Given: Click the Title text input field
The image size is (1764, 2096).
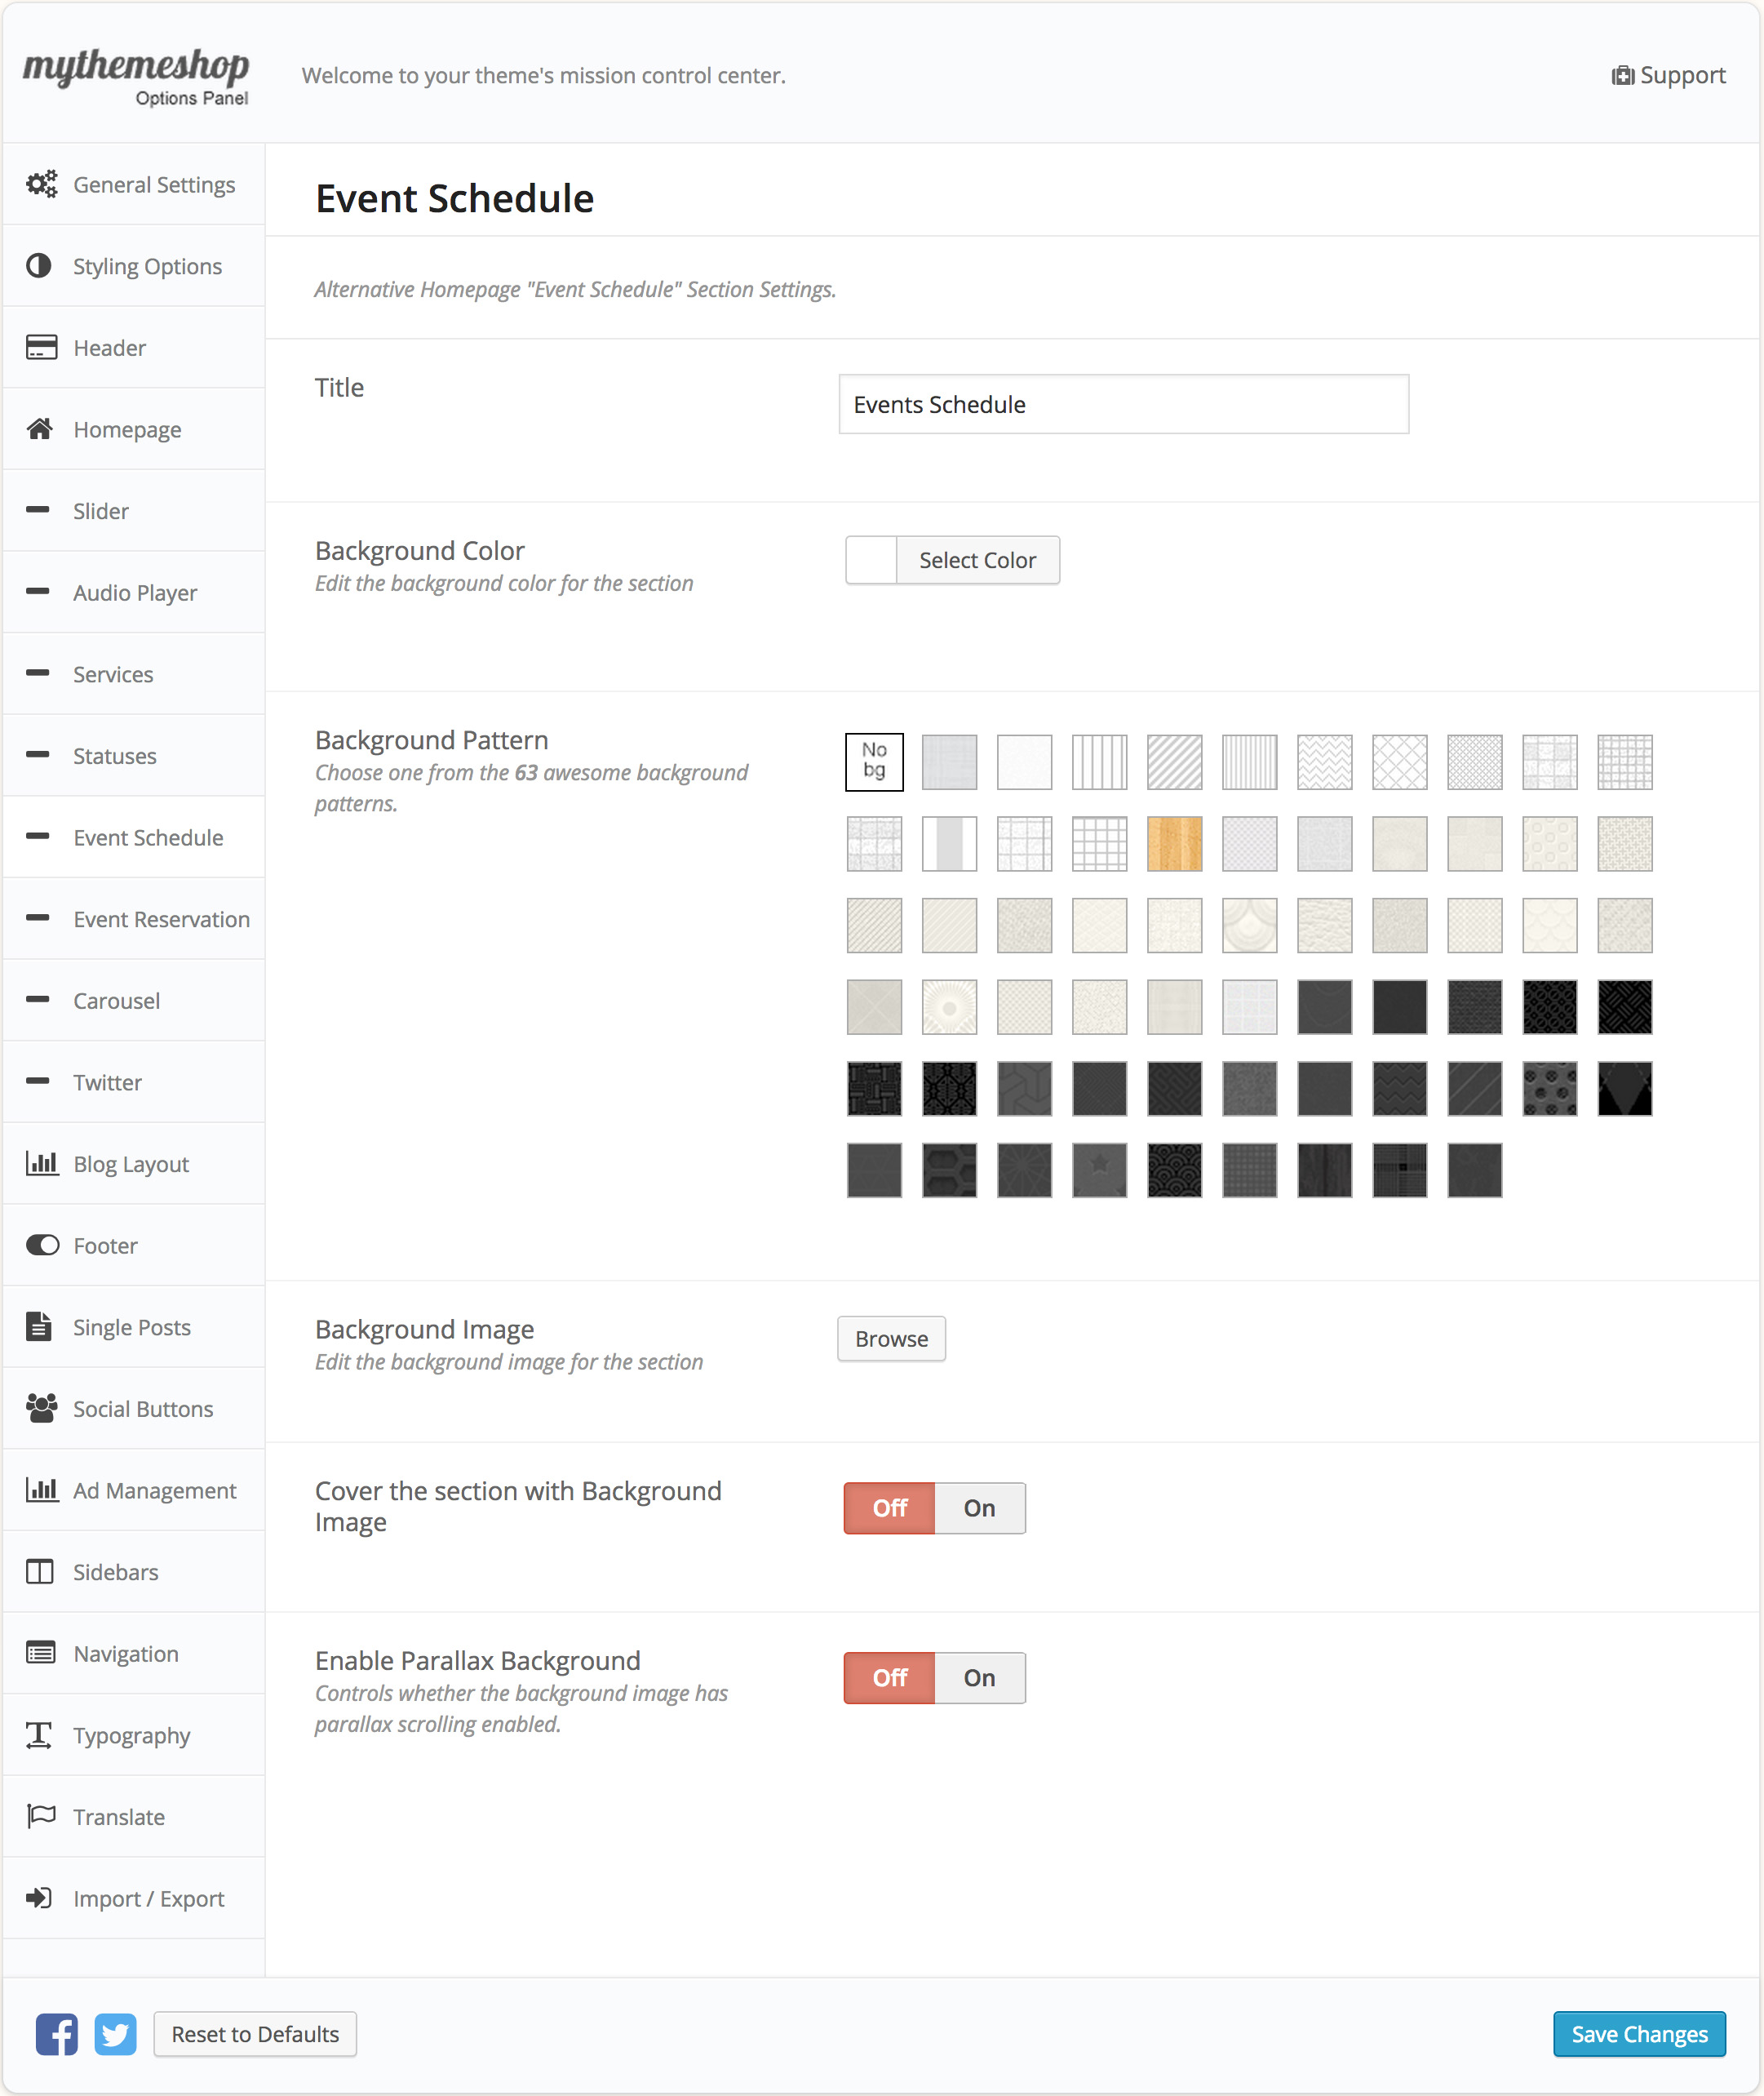Looking at the screenshot, I should [x=1123, y=404].
